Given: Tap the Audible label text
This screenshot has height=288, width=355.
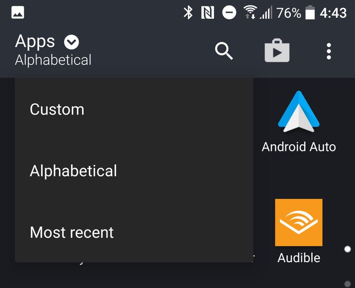Looking at the screenshot, I should 299,258.
